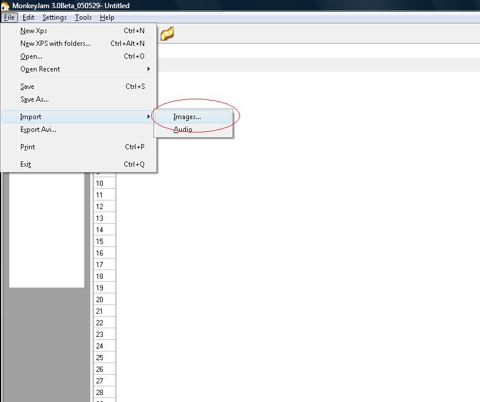Select frame row 10
480x402 pixels.
click(105, 183)
